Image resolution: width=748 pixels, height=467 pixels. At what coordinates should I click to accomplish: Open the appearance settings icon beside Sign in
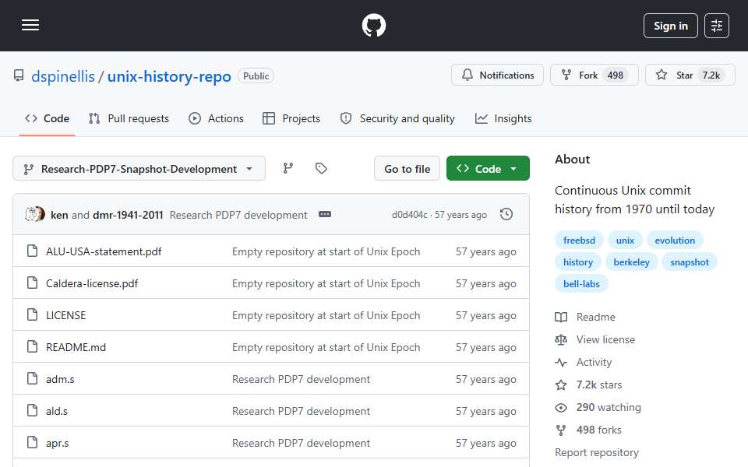(x=717, y=26)
